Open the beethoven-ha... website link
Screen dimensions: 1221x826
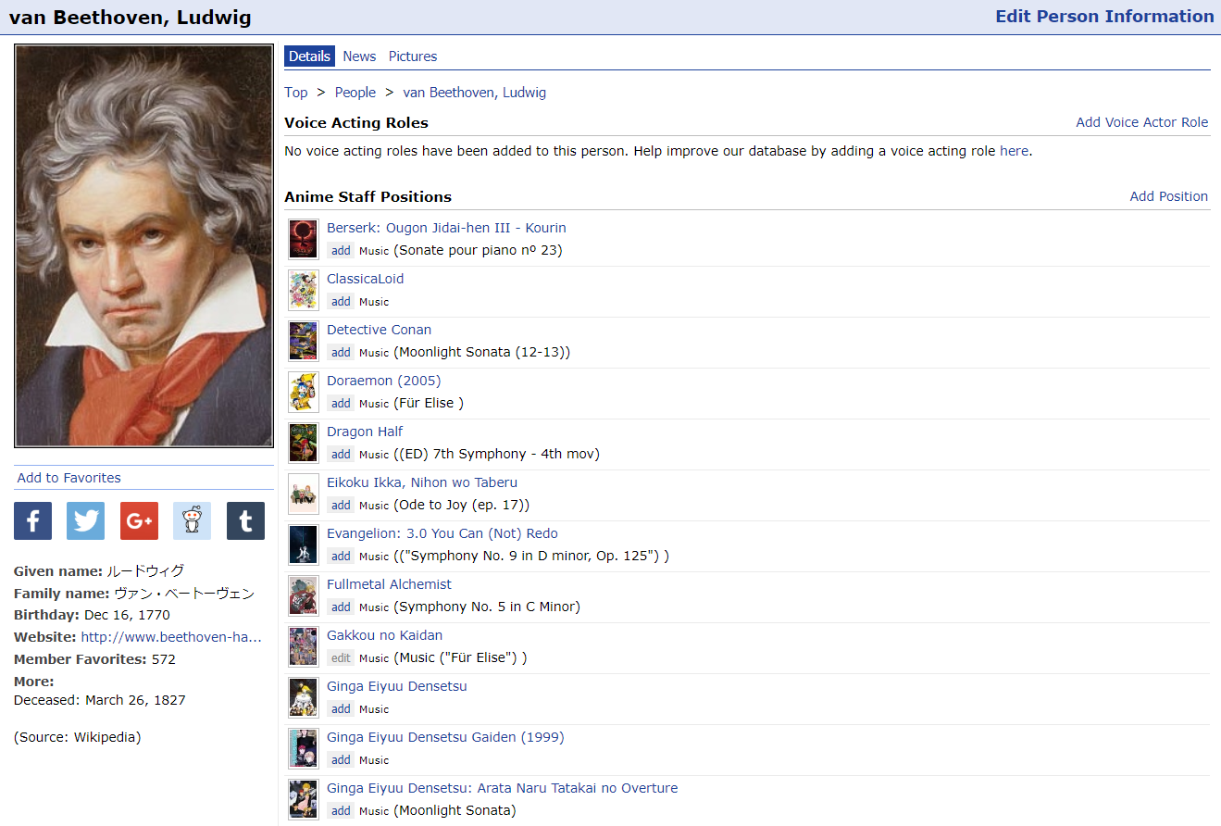(x=171, y=637)
